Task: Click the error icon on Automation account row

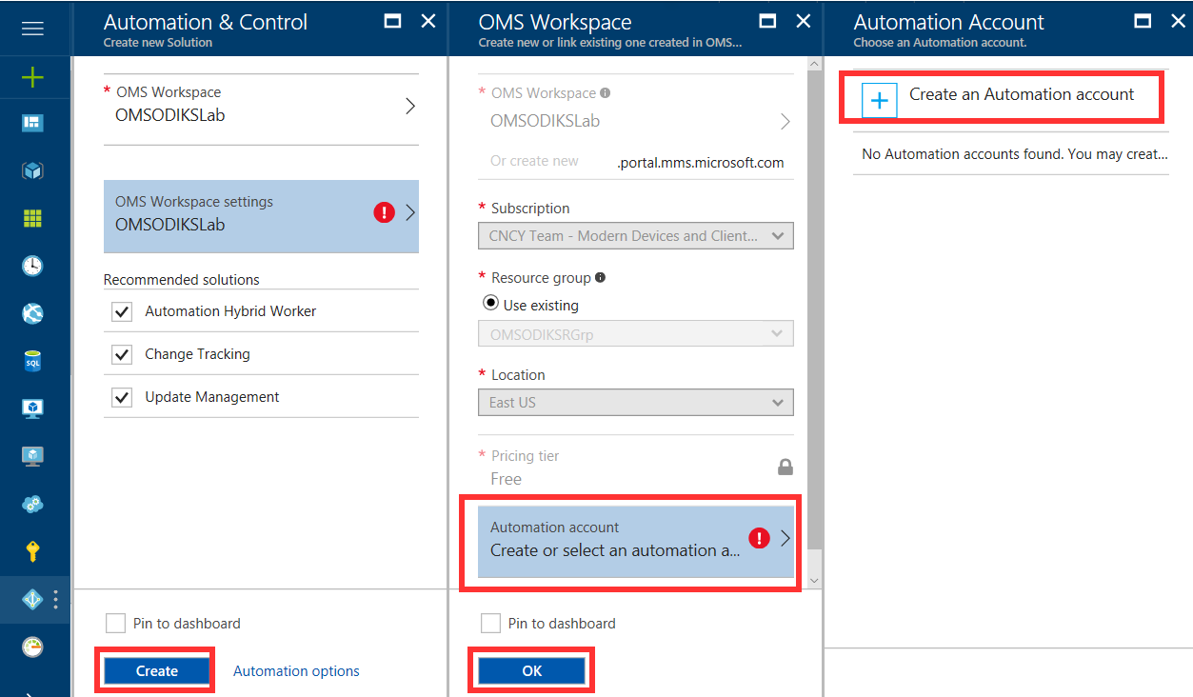Action: (759, 539)
